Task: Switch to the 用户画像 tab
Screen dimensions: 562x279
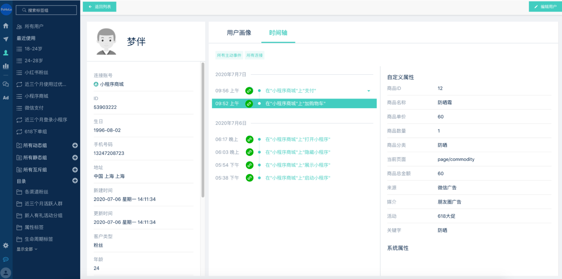Action: coord(239,33)
